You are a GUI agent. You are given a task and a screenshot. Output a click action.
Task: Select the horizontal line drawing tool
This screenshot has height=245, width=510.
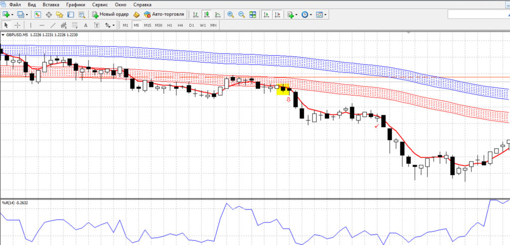(42, 25)
